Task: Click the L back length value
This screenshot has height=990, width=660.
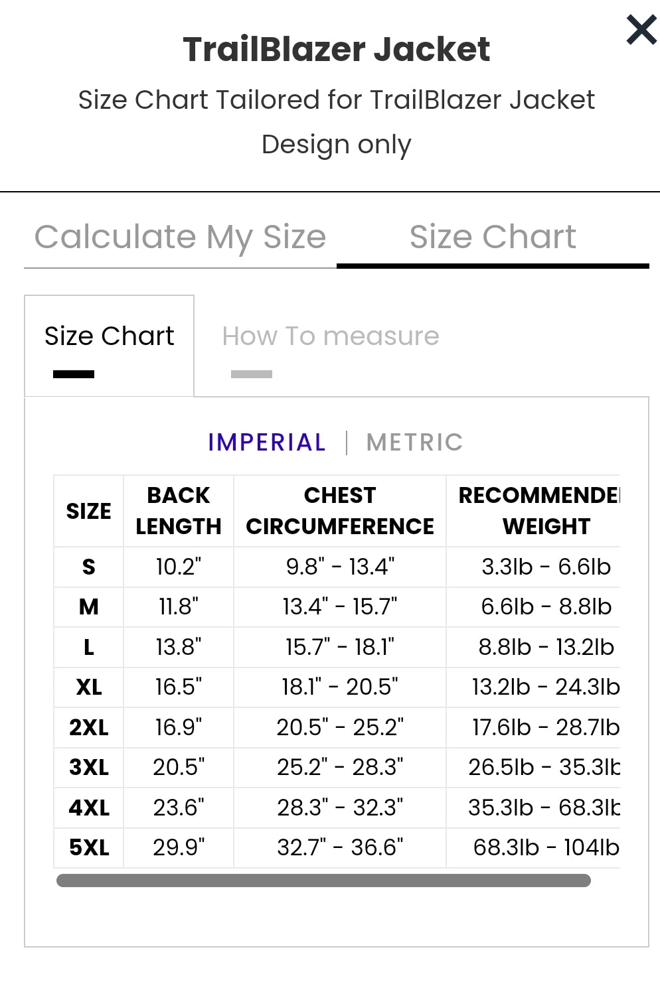Action: point(178,647)
